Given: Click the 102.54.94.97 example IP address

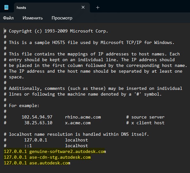Looking at the screenshot, I should tap(37, 117).
